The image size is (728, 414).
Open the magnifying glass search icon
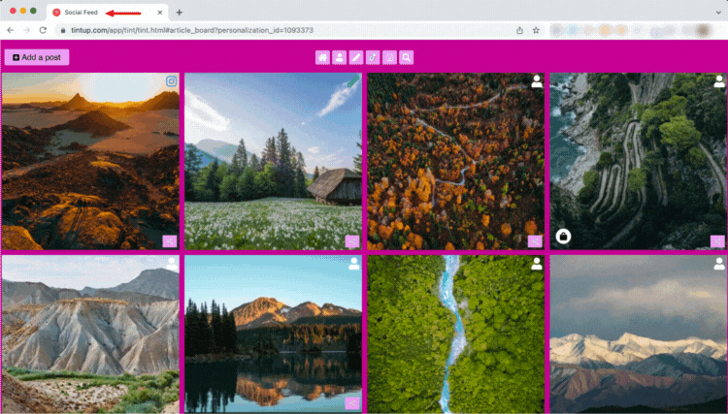pyautogui.click(x=407, y=57)
